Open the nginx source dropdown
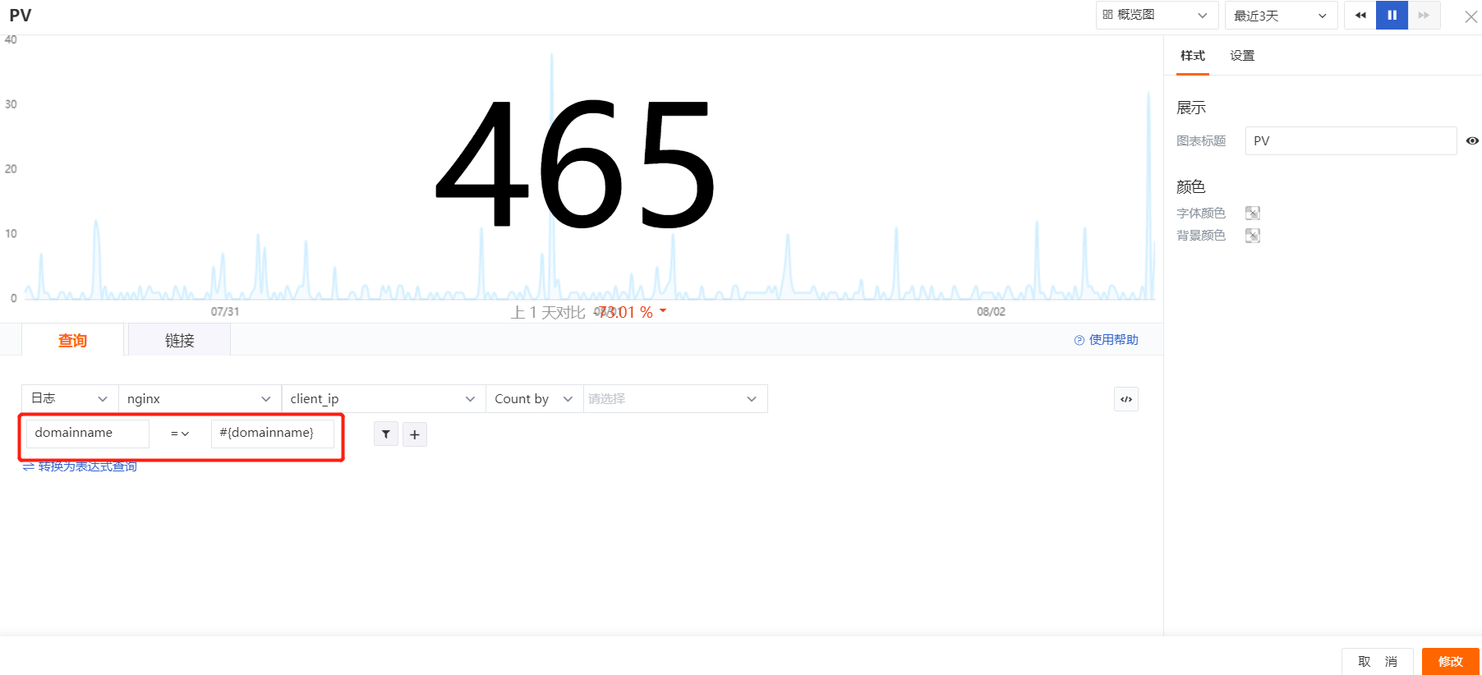The image size is (1482, 675). coord(200,398)
